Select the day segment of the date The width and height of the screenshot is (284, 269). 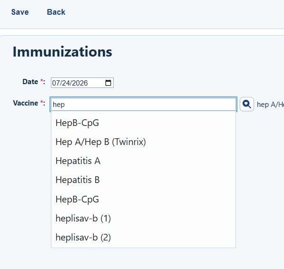point(64,83)
